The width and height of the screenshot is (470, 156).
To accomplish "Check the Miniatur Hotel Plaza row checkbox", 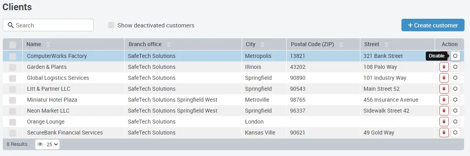I will (13, 100).
